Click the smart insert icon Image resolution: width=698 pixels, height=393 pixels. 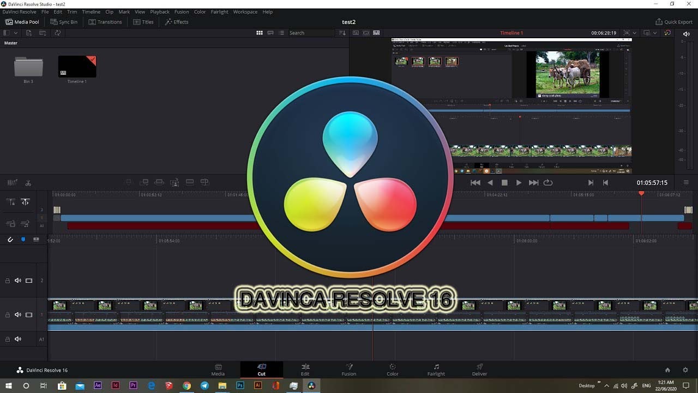click(x=129, y=182)
